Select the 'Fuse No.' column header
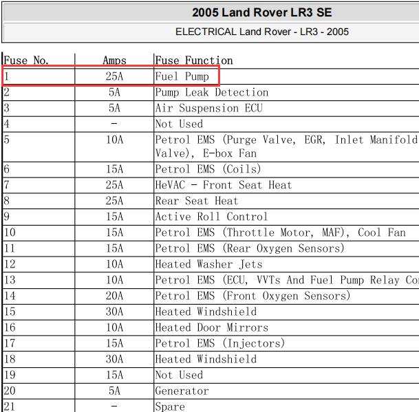Viewport: 419px width, 412px height. (x=26, y=61)
